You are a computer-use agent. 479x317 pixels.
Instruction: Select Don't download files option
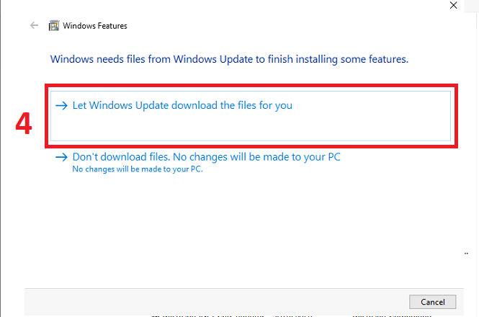click(x=207, y=157)
